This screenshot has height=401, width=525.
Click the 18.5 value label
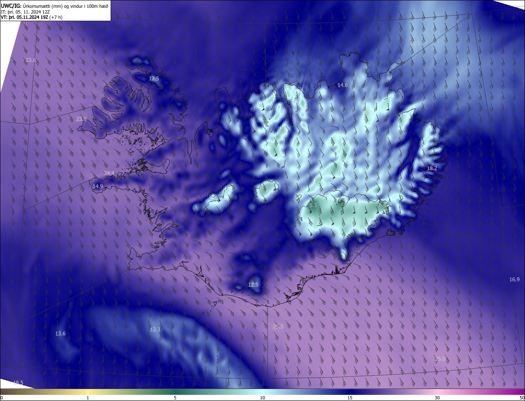point(18,383)
